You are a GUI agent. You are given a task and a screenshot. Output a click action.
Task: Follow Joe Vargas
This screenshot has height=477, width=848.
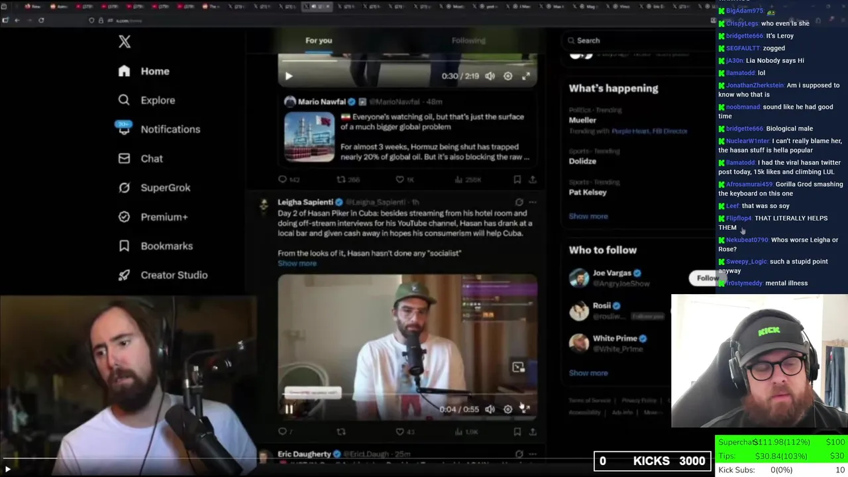click(x=706, y=278)
